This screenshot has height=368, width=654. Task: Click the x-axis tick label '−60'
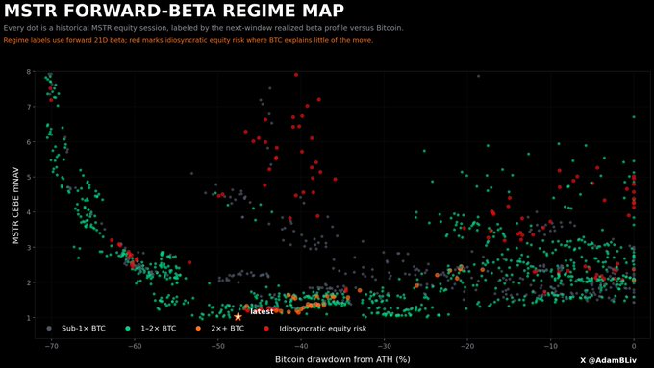[135, 346]
